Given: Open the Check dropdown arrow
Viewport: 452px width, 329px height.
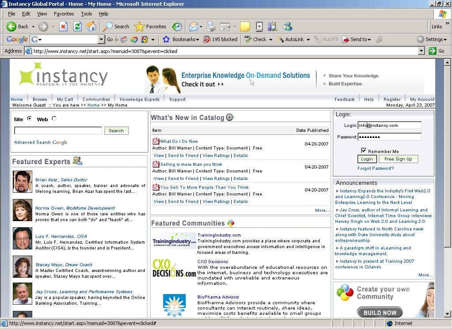Looking at the screenshot, I should point(271,39).
